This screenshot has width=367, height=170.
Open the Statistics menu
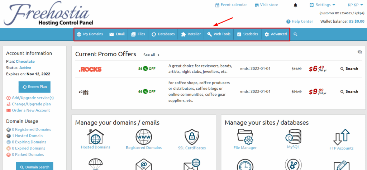pyautogui.click(x=247, y=34)
